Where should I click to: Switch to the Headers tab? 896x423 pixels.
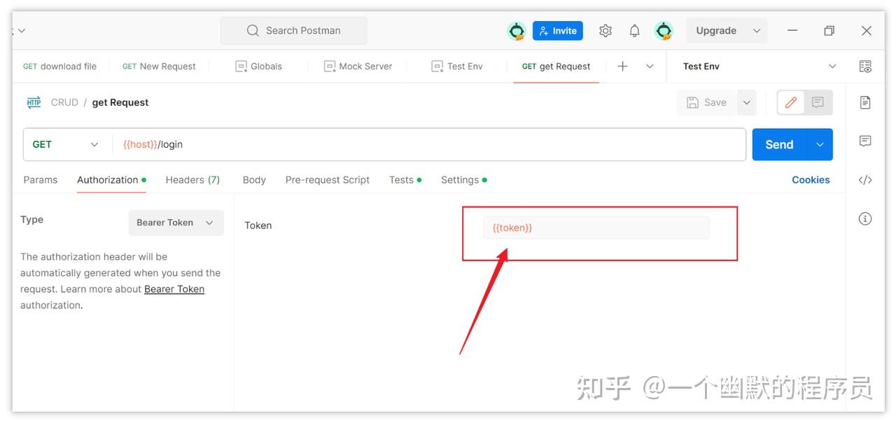[192, 179]
